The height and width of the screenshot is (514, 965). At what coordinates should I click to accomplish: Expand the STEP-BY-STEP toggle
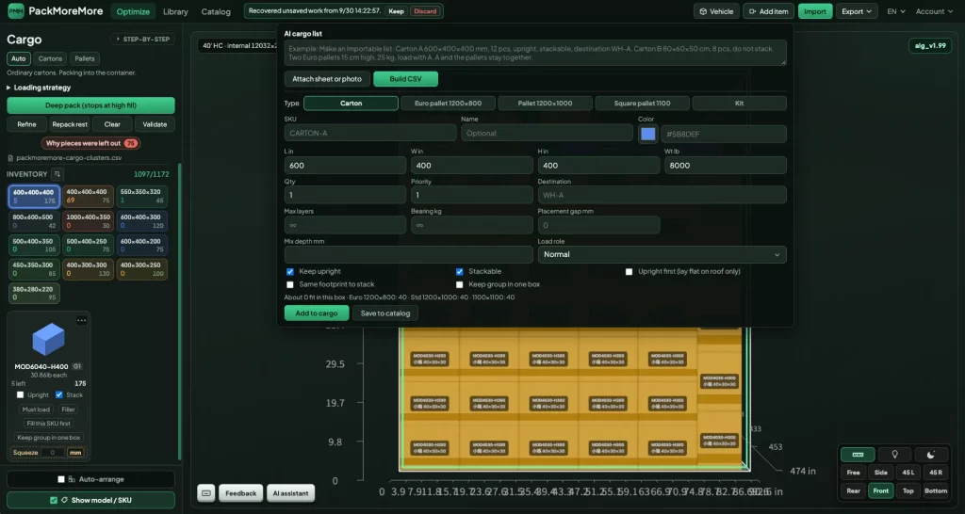[x=143, y=40]
